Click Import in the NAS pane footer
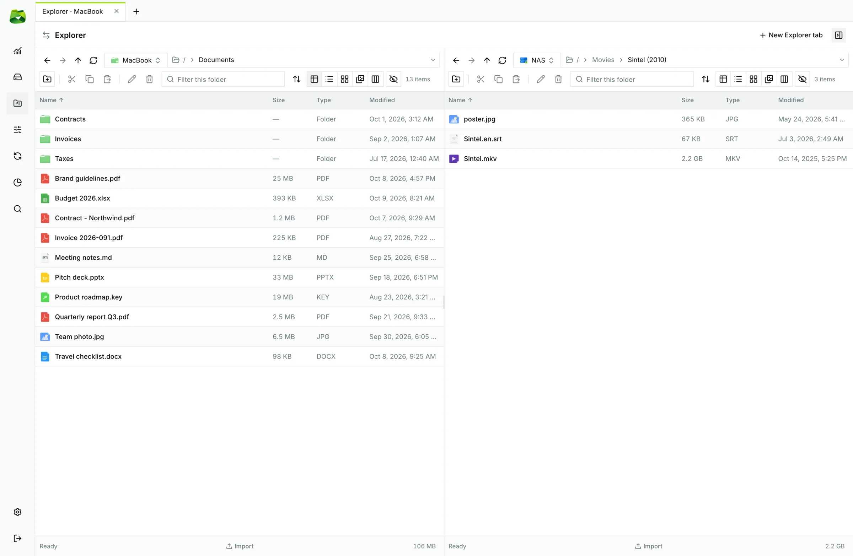 pos(648,546)
